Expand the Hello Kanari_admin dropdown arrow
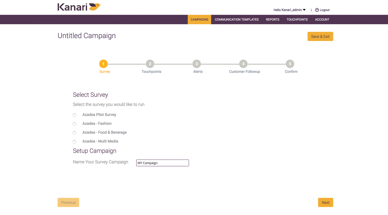This screenshot has height=215, width=388. [x=304, y=10]
